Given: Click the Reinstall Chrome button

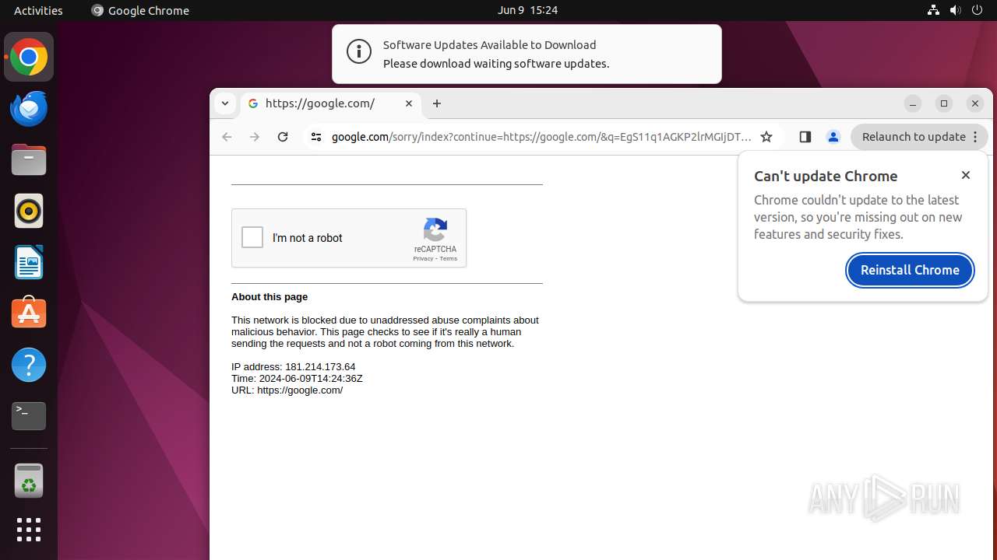Looking at the screenshot, I should [910, 270].
